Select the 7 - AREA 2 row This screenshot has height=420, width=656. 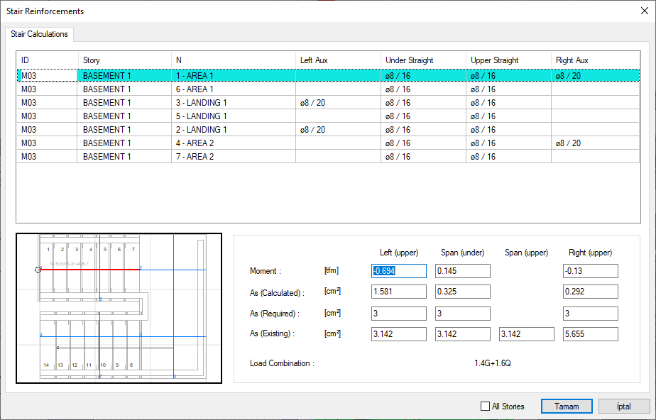[195, 157]
